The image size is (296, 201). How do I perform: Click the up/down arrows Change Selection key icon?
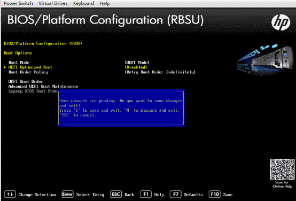[10, 194]
